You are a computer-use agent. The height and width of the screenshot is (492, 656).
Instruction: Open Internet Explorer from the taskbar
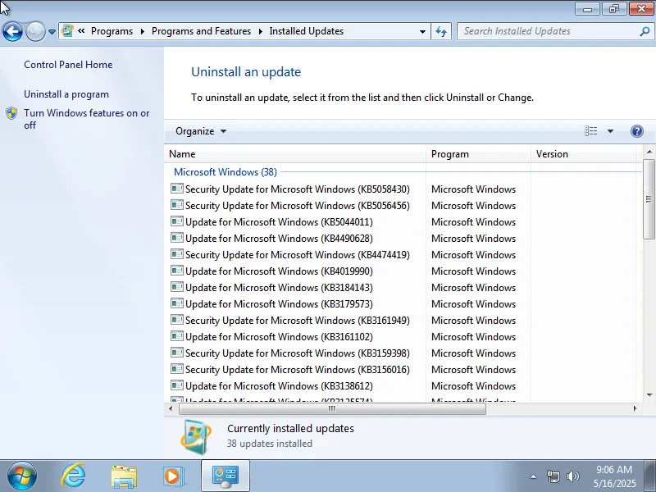(73, 476)
